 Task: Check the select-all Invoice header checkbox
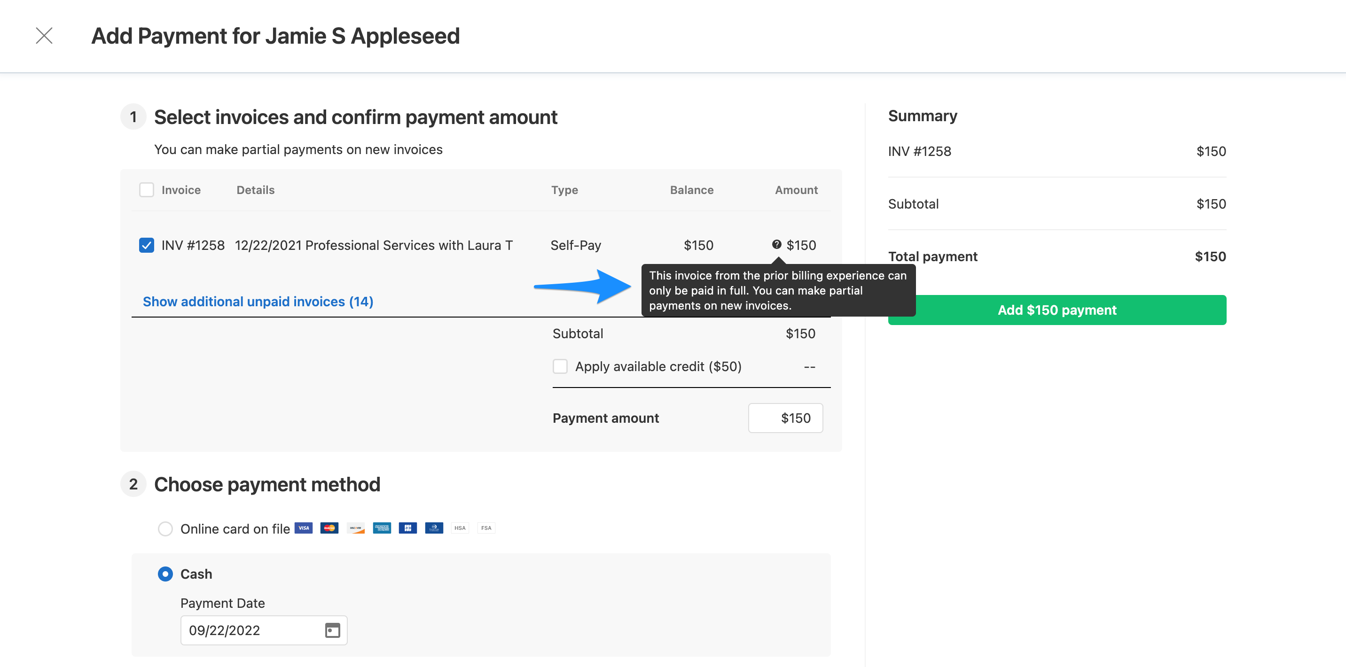(146, 190)
